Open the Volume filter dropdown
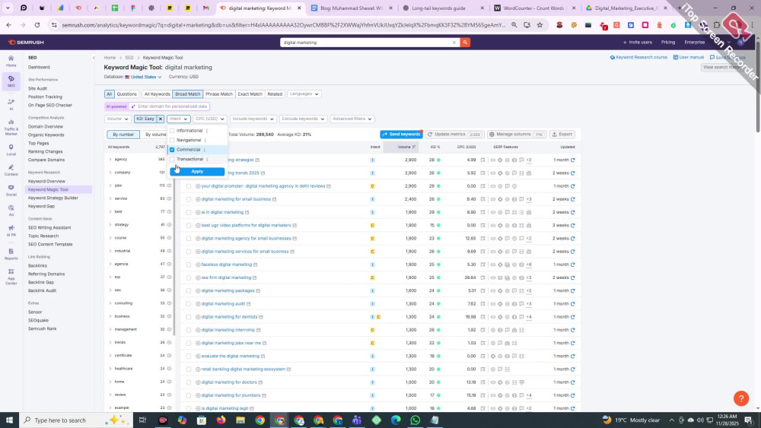This screenshot has width=761, height=428. (117, 119)
